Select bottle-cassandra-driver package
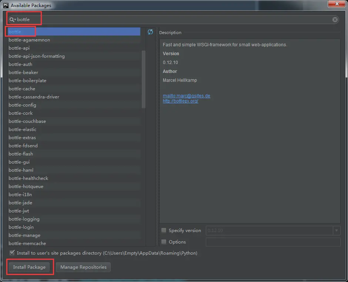348x282 pixels. pyautogui.click(x=74, y=97)
